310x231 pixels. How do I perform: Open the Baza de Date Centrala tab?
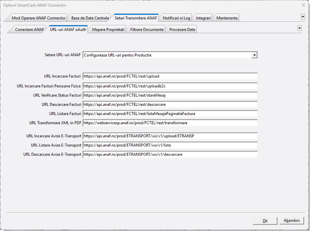(90, 18)
